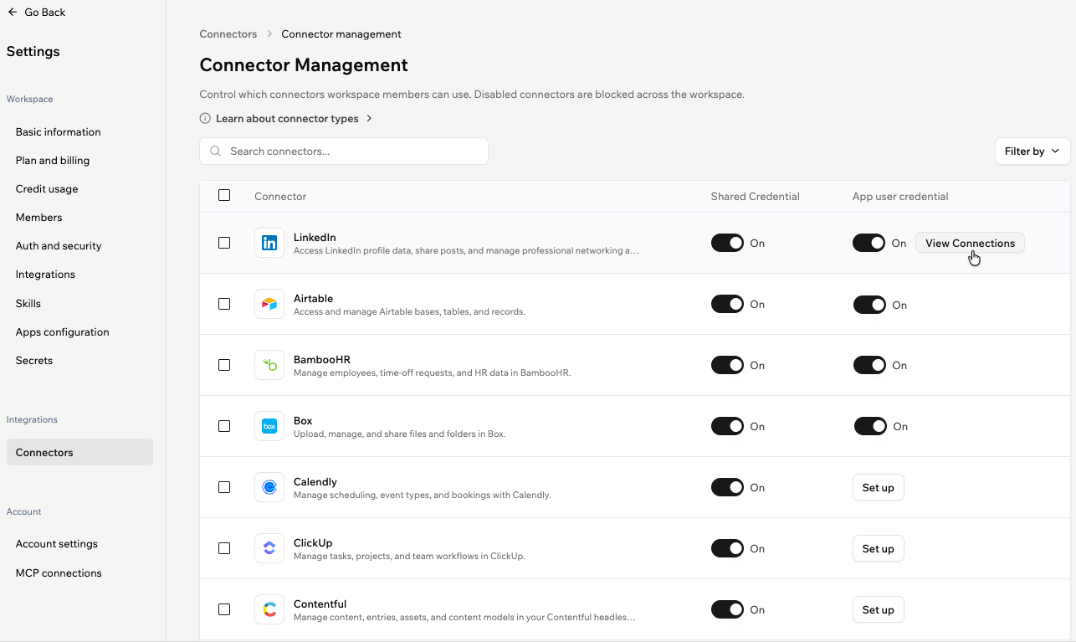Go to Credit usage page
This screenshot has height=642, width=1076.
point(47,189)
